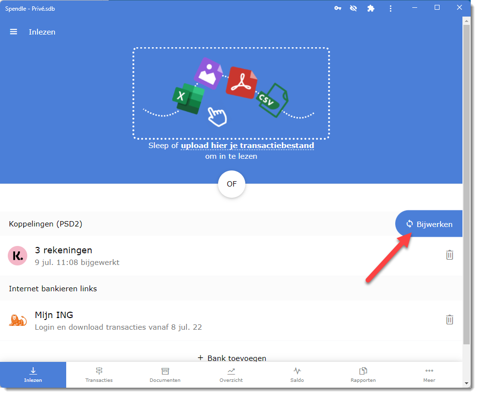
Task: Click the Klarna K logo
Action: (x=18, y=256)
